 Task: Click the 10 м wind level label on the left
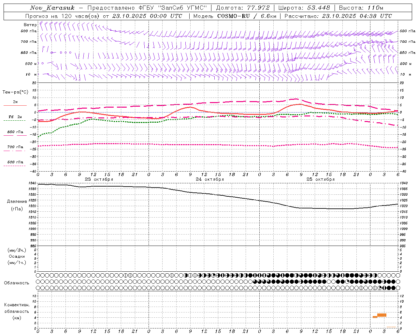click(31, 75)
